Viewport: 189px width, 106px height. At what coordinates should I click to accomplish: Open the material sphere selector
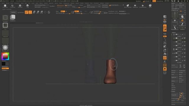click(5, 48)
